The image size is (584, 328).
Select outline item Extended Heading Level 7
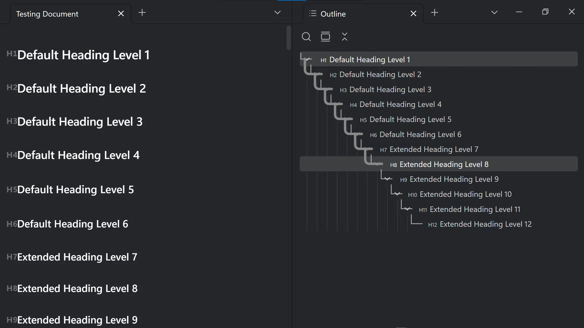click(x=439, y=149)
